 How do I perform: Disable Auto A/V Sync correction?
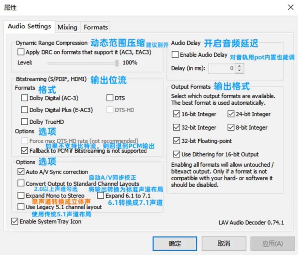21,172
